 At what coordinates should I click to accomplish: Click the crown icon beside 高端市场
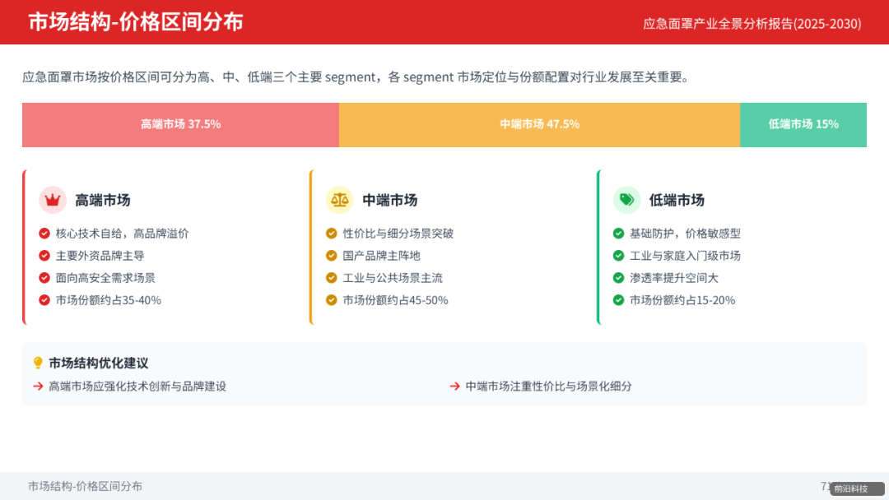pos(52,200)
